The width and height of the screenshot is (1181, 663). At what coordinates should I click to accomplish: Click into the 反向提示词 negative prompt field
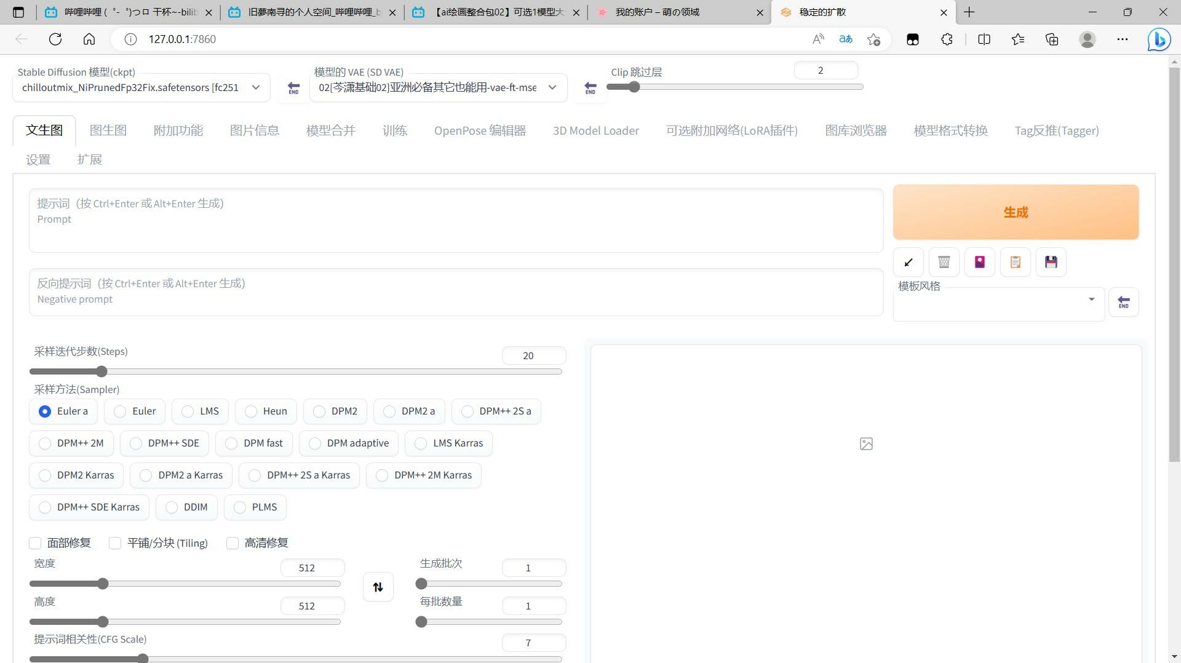[x=455, y=292]
